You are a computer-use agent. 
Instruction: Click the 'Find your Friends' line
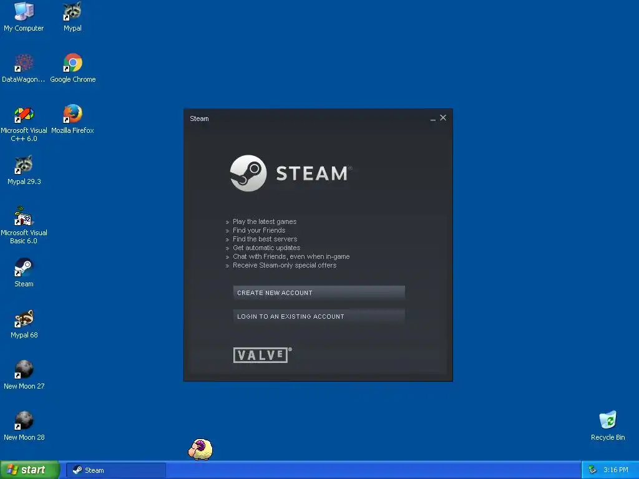pyautogui.click(x=259, y=230)
